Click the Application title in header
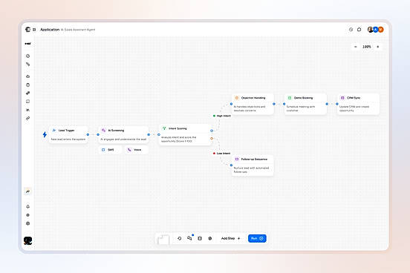Screen dimensions: 410x273 [50, 30]
